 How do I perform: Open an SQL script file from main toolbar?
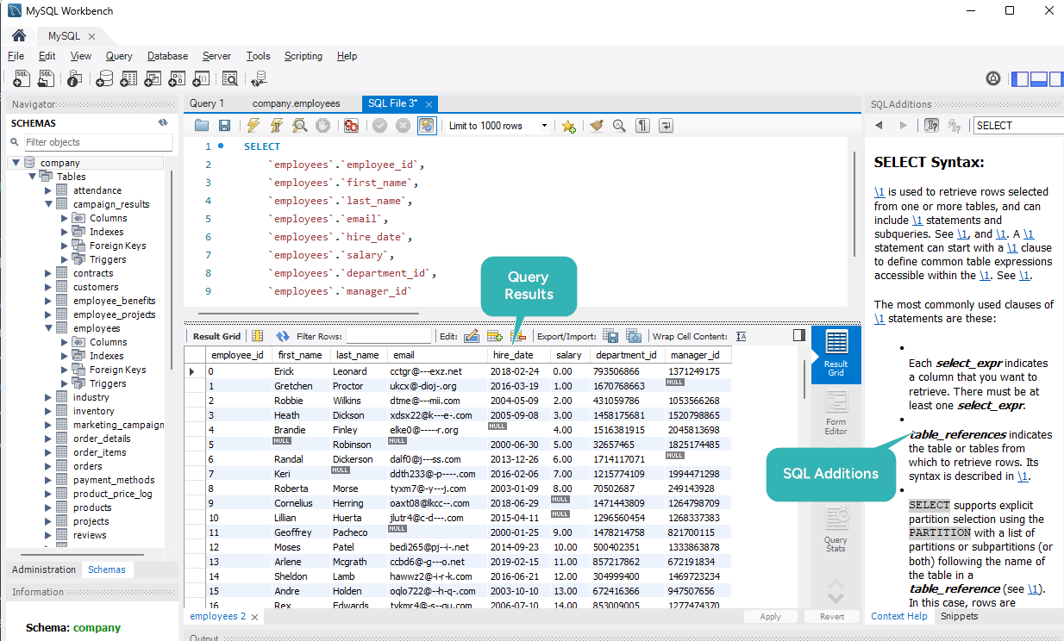tap(47, 78)
